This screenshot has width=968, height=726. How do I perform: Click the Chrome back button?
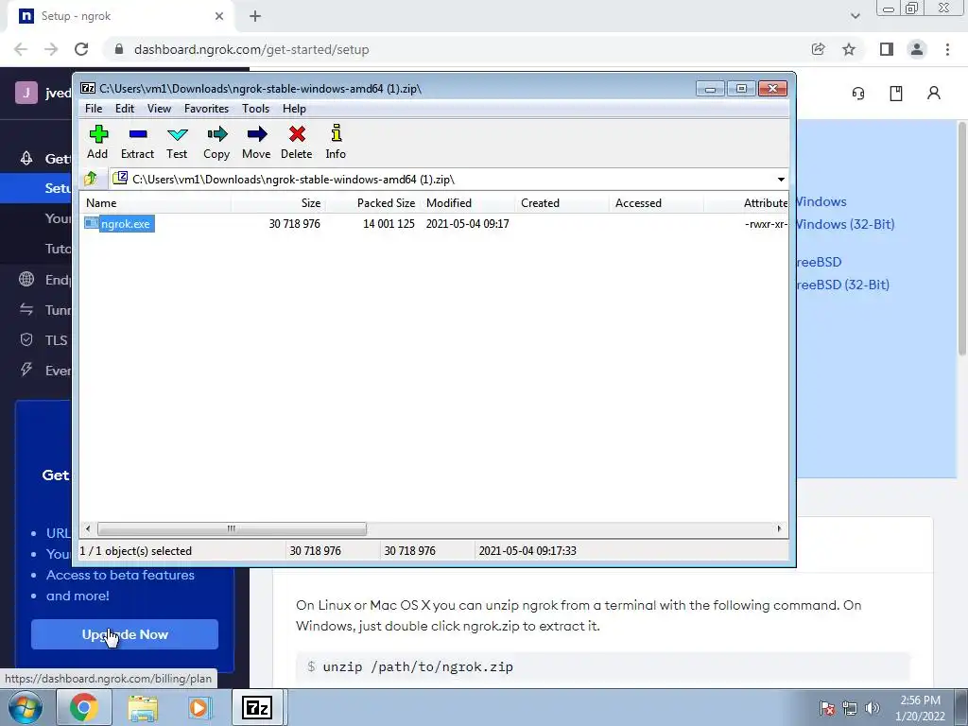(21, 49)
